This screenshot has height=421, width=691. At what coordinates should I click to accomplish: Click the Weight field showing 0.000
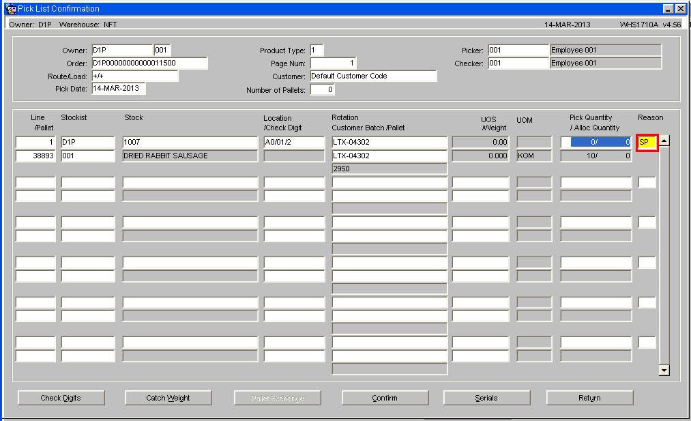coord(480,156)
